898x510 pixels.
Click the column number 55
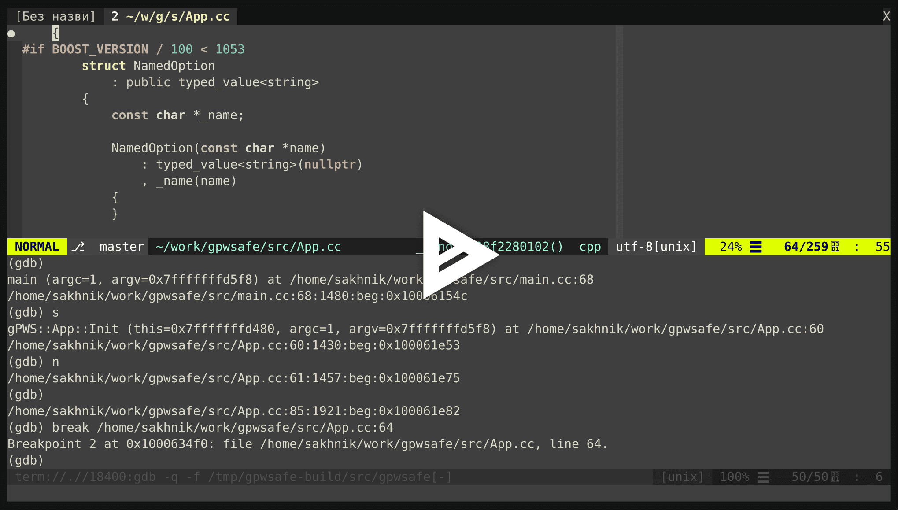(882, 247)
